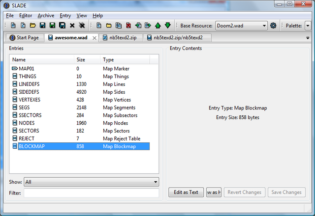
Task: Click the truncated View as Hex button
Action: point(214,192)
